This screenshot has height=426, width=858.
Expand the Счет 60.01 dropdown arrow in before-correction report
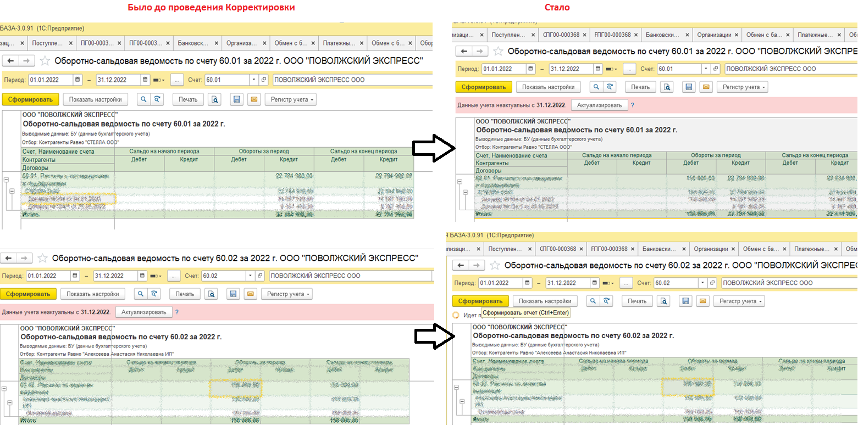pyautogui.click(x=253, y=80)
